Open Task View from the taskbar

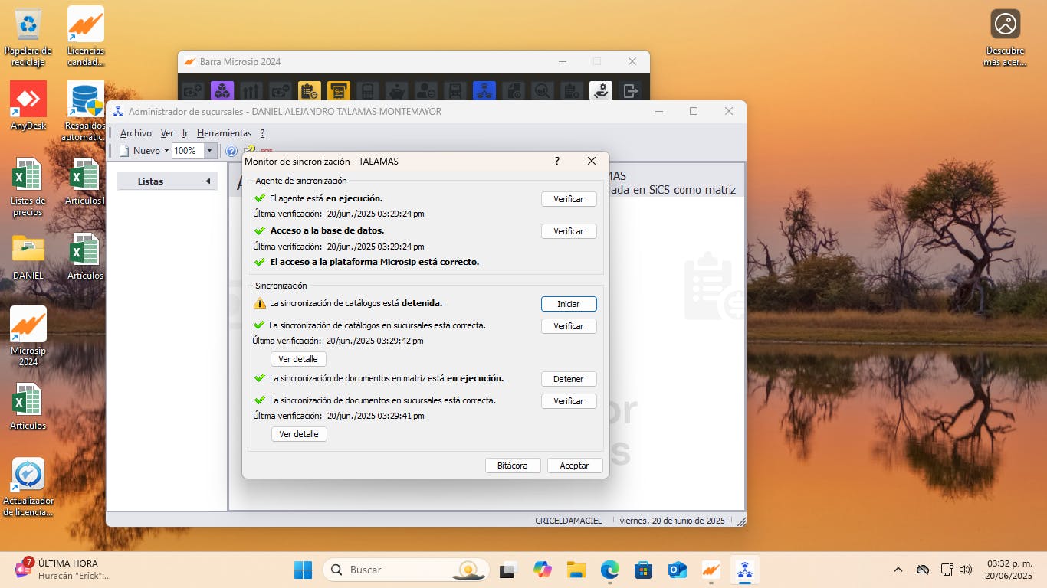coord(508,570)
